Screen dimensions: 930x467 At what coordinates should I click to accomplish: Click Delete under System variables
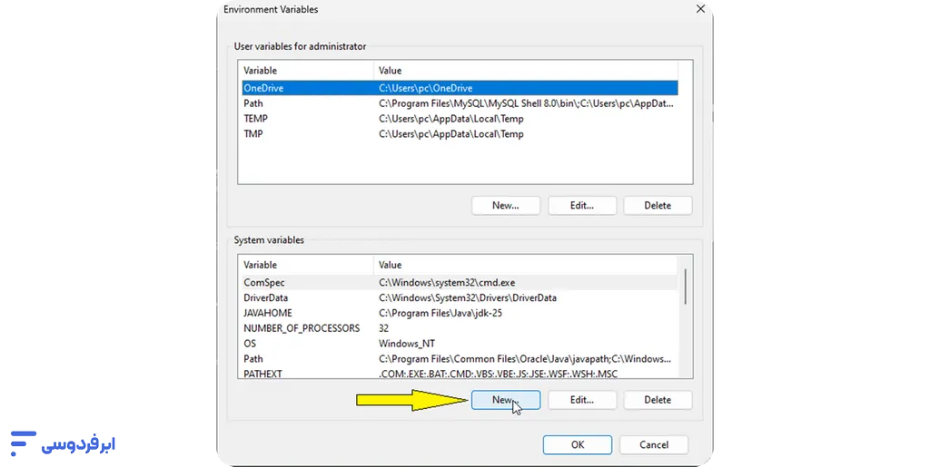(658, 400)
